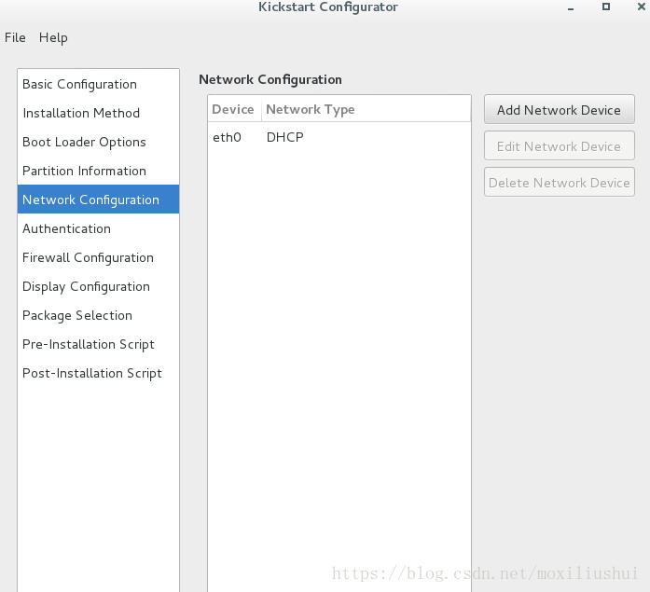Switch to Package Selection section
This screenshot has height=592, width=650.
tap(98, 316)
